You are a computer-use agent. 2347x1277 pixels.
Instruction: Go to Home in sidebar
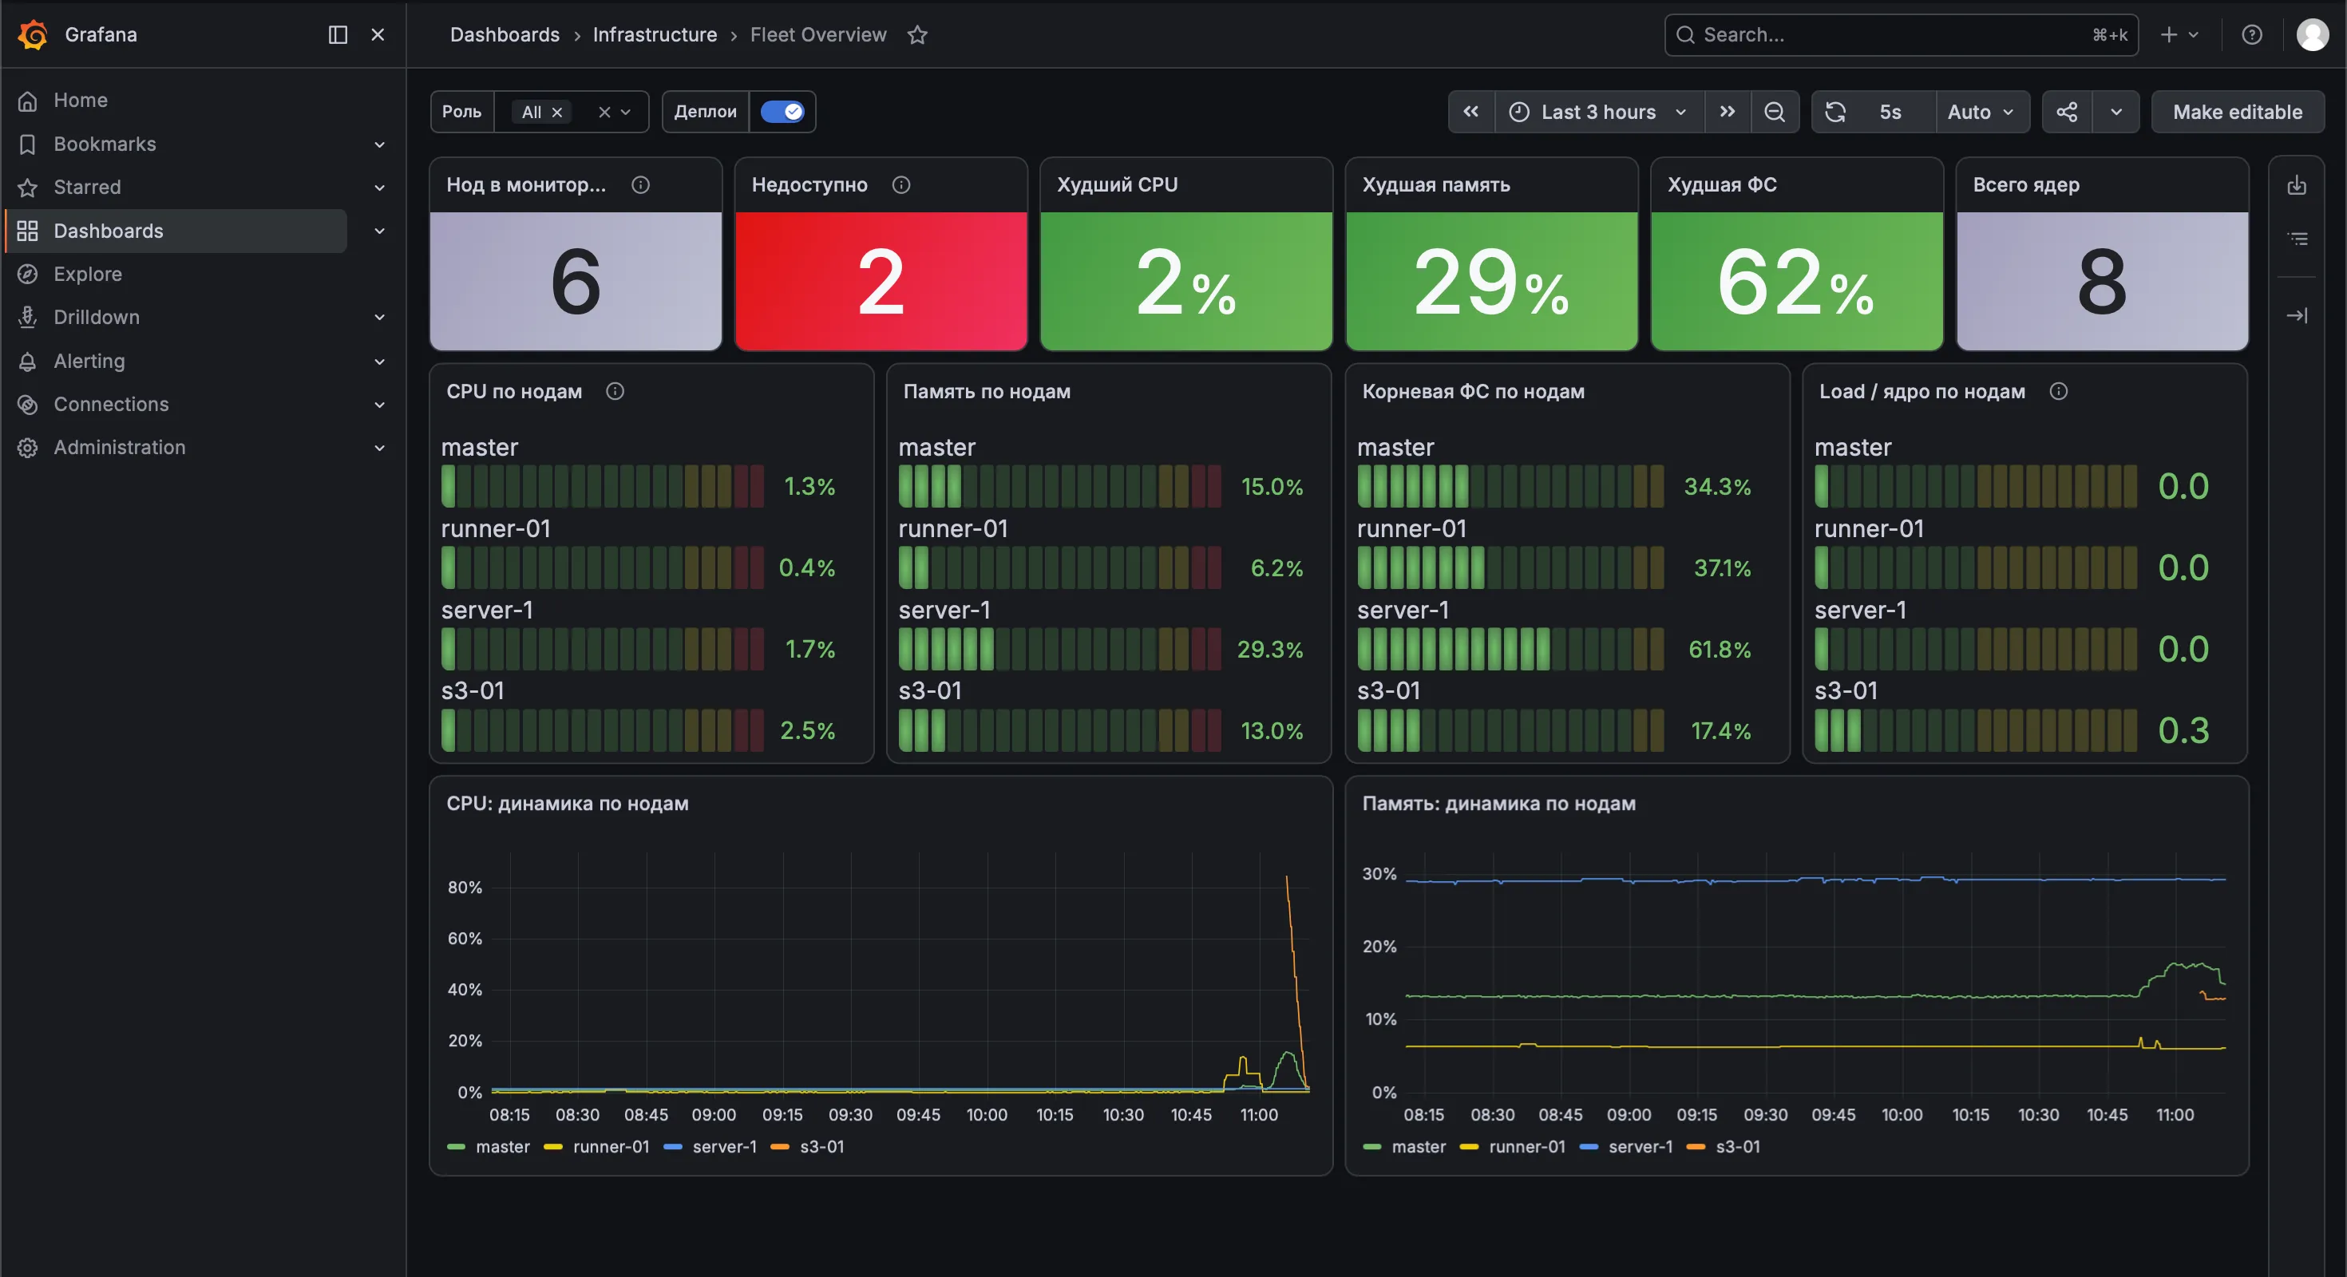point(80,101)
